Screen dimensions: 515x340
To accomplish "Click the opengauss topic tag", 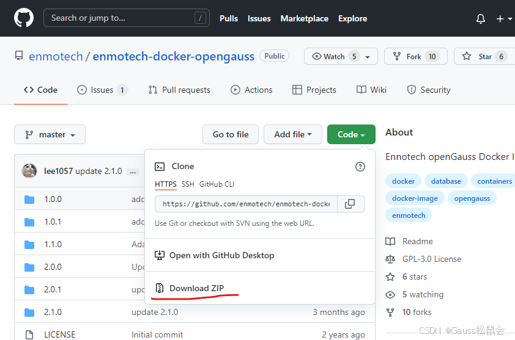I will (x=472, y=198).
